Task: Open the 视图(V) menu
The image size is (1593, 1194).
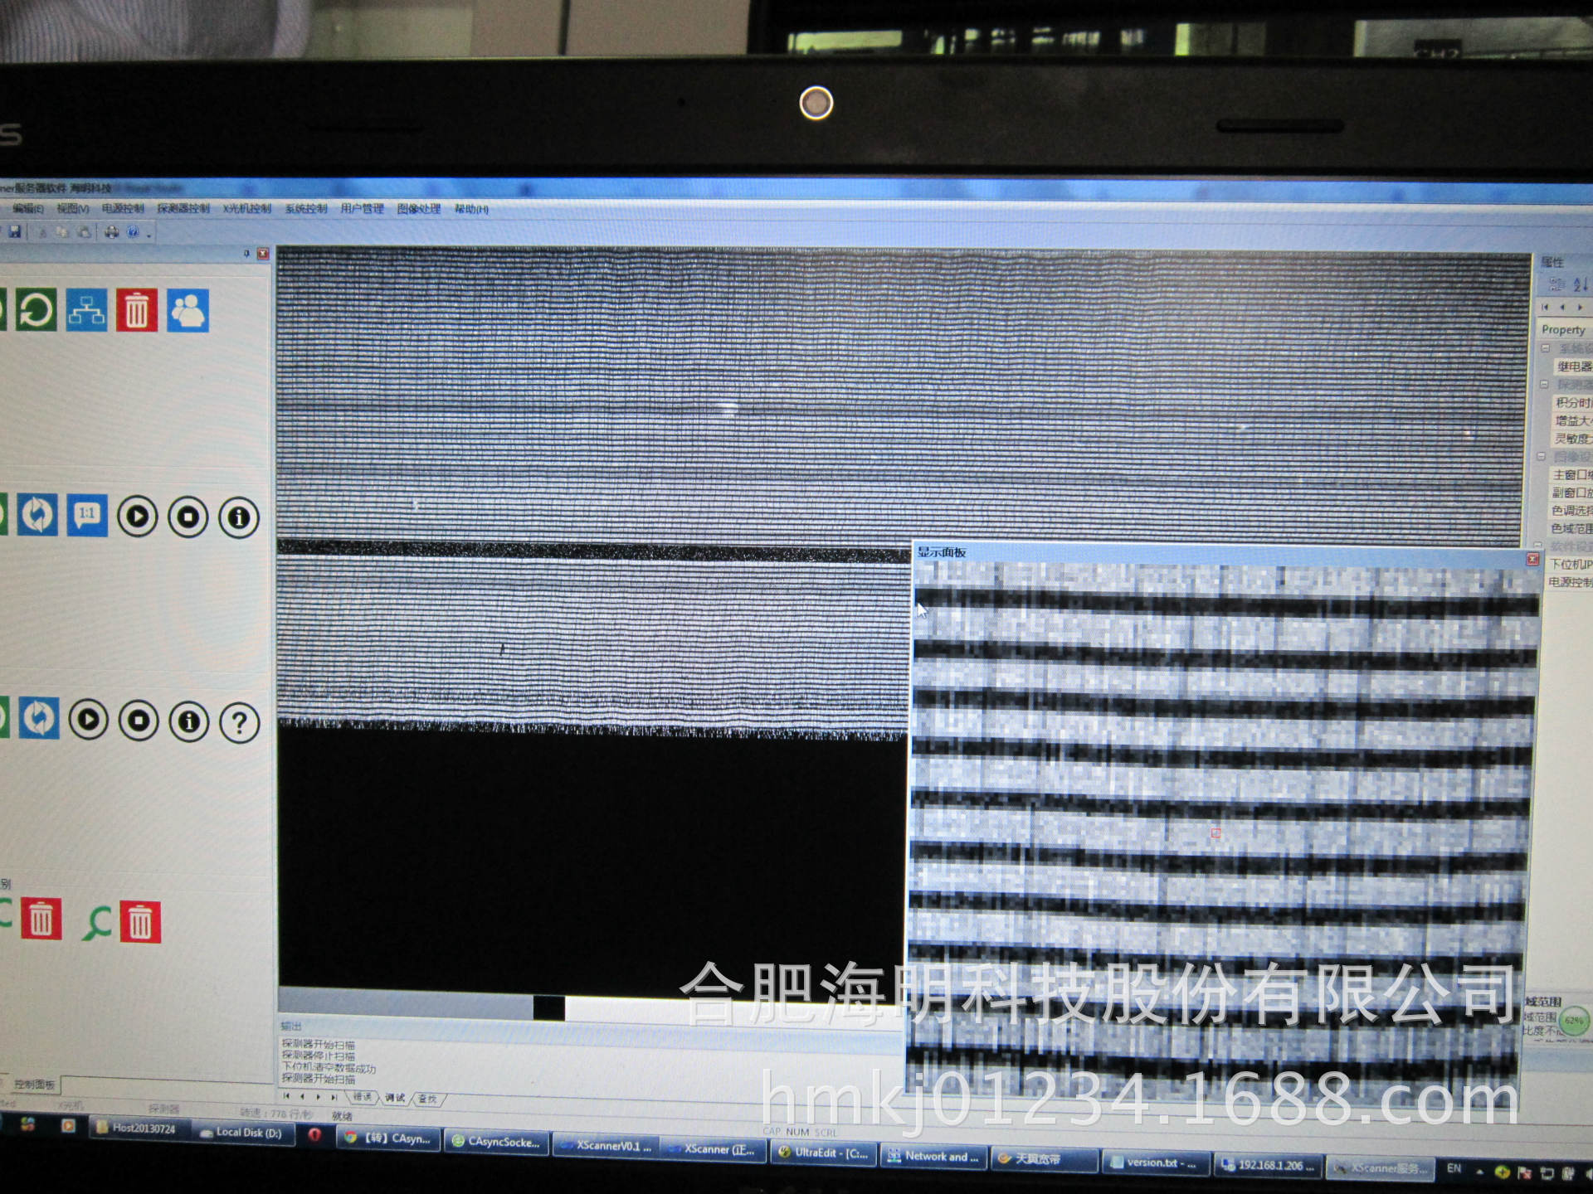Action: [72, 208]
